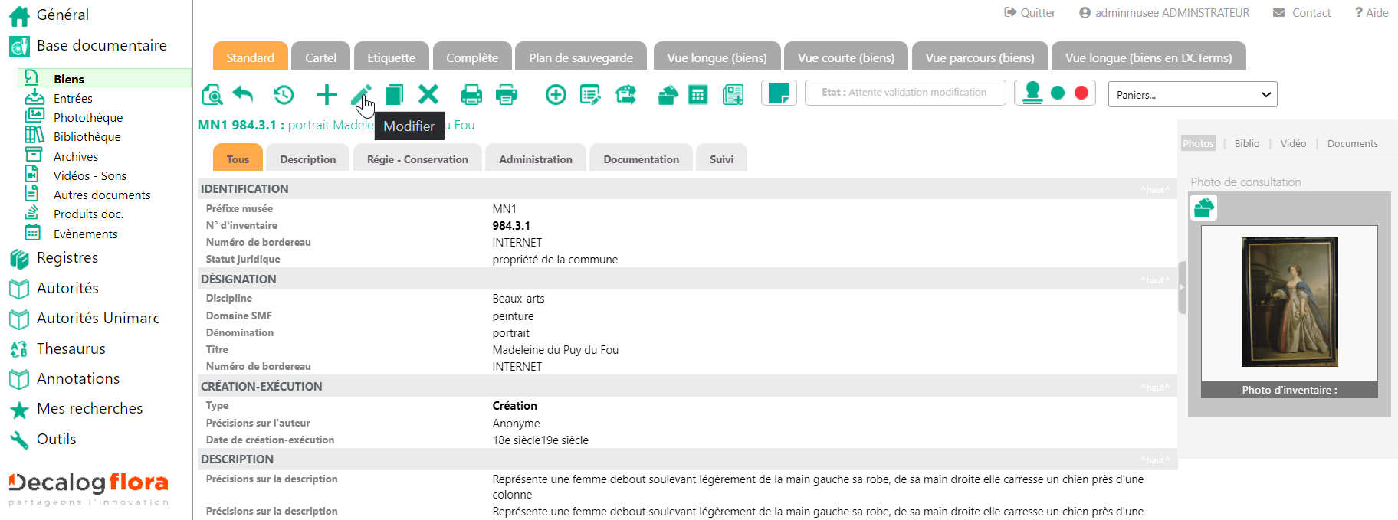Click the validation stamp icon
Image resolution: width=1398 pixels, height=520 pixels.
[1032, 93]
